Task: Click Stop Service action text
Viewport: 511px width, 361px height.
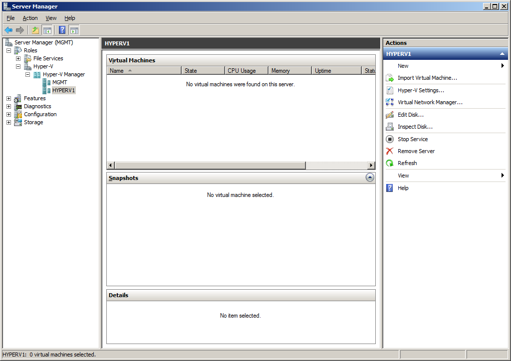Action: (413, 139)
